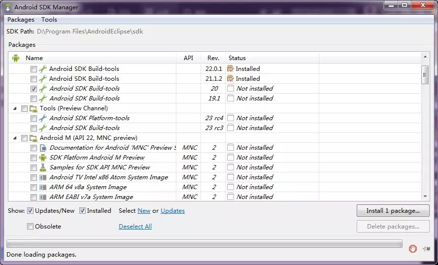Click the SDK Platform Android M robot icon
Viewport: 438px width, 265px height.
pos(43,158)
